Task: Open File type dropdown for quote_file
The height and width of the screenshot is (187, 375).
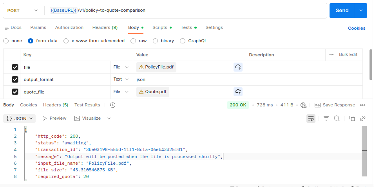Action: [121, 92]
